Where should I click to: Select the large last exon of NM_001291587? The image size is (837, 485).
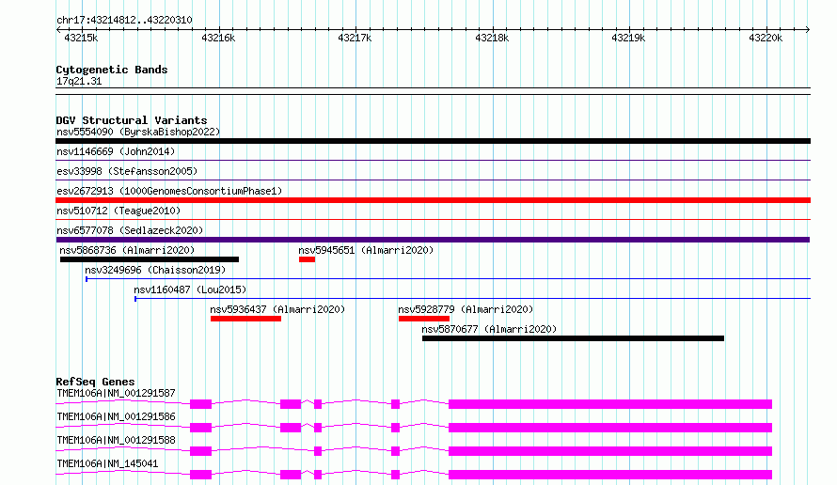click(x=610, y=404)
